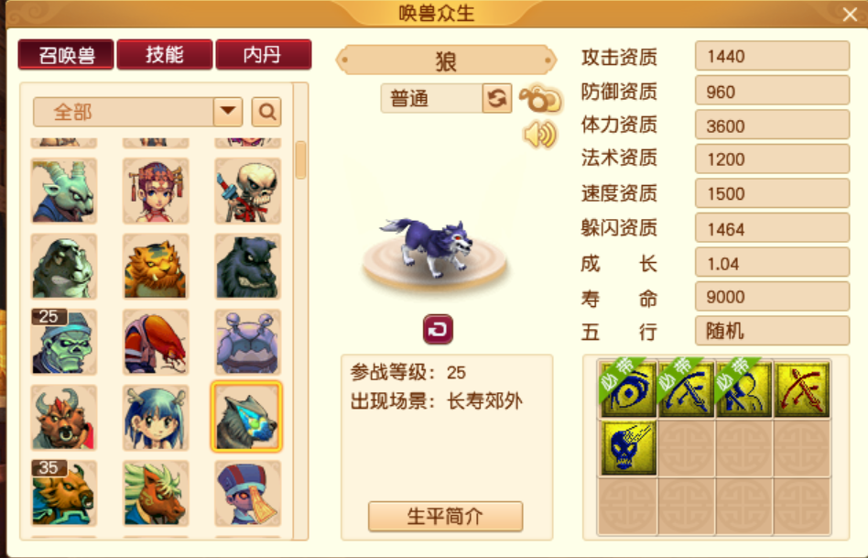868x558 pixels.
Task: Switch to the 技能 tab
Action: [165, 54]
